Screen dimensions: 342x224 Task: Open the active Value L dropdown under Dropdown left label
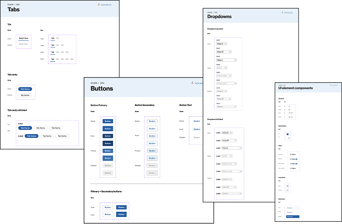click(x=231, y=148)
